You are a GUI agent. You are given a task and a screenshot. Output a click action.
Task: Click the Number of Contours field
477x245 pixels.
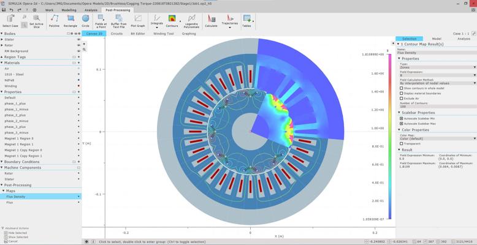[436, 107]
